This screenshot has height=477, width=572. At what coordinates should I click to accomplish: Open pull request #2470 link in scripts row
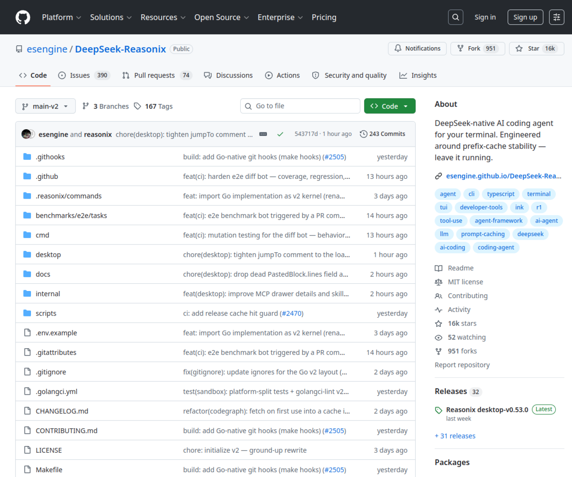tap(292, 313)
